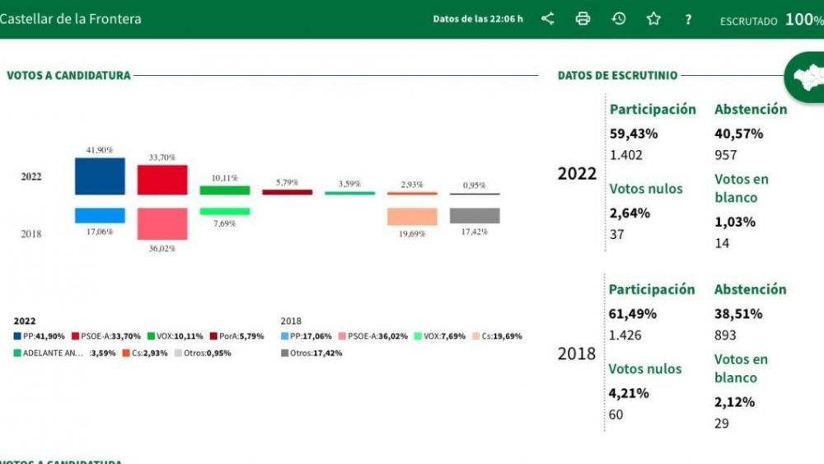Screen dimensions: 824x464
Task: Click Otros 2018 legend dark gray swatch
Action: pos(285,353)
